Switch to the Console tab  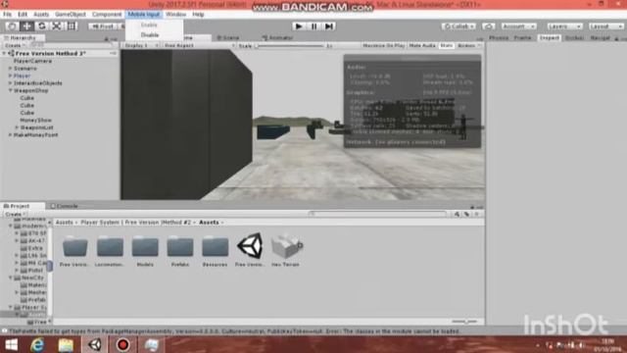tap(64, 206)
